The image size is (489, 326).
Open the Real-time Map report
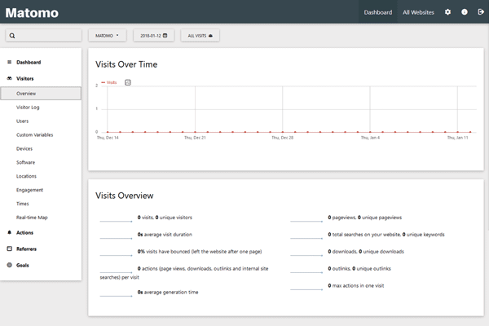(x=32, y=218)
